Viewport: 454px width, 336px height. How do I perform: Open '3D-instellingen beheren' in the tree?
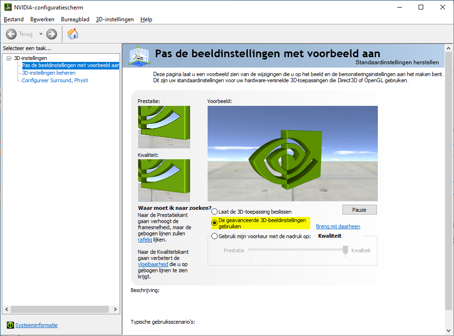click(49, 73)
